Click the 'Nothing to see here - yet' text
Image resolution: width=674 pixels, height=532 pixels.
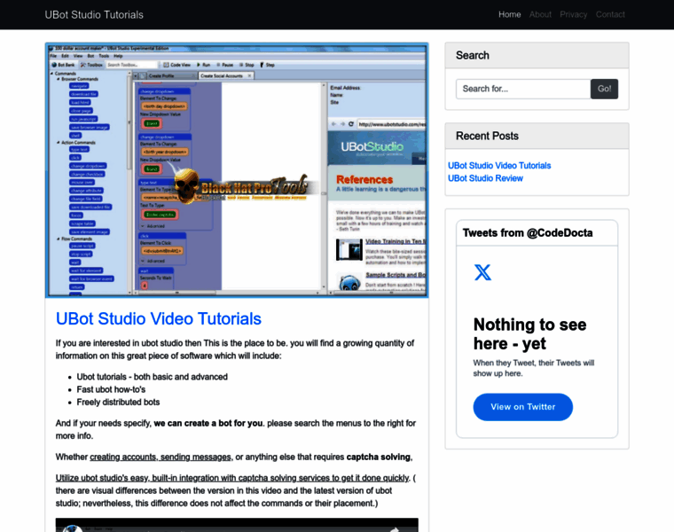pyautogui.click(x=530, y=334)
